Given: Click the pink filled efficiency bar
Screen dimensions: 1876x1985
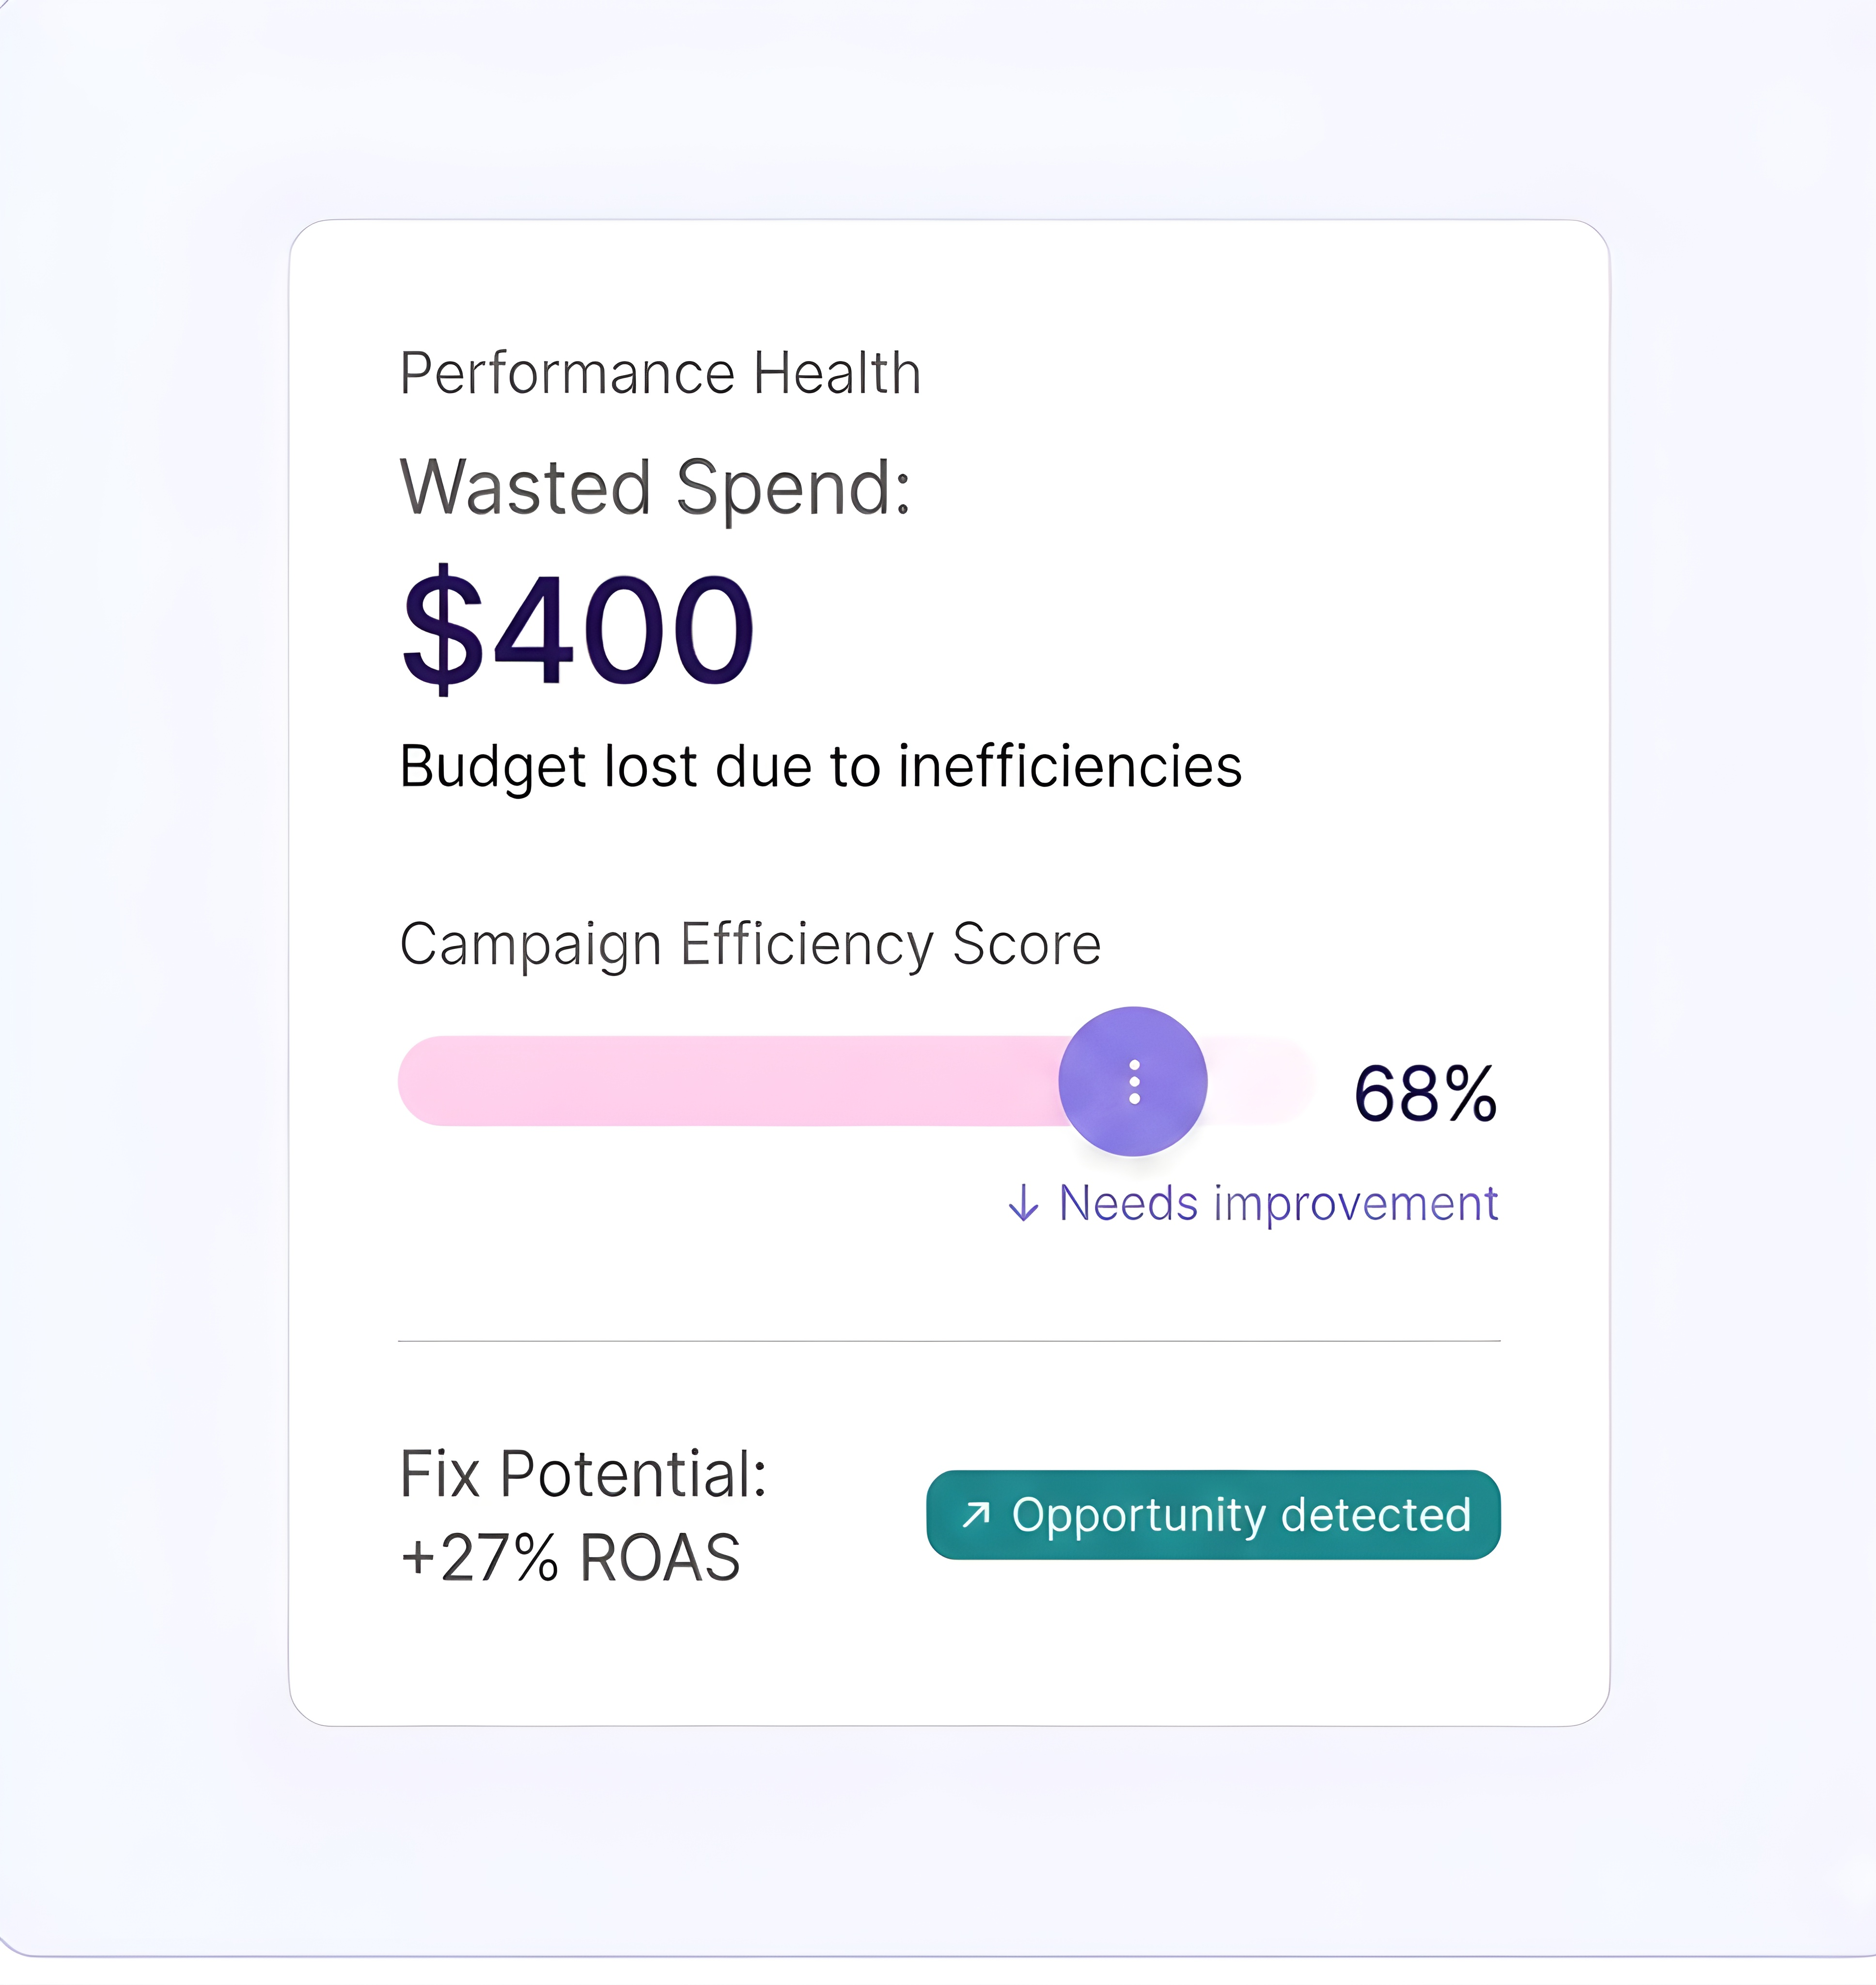Looking at the screenshot, I should pos(730,1081).
